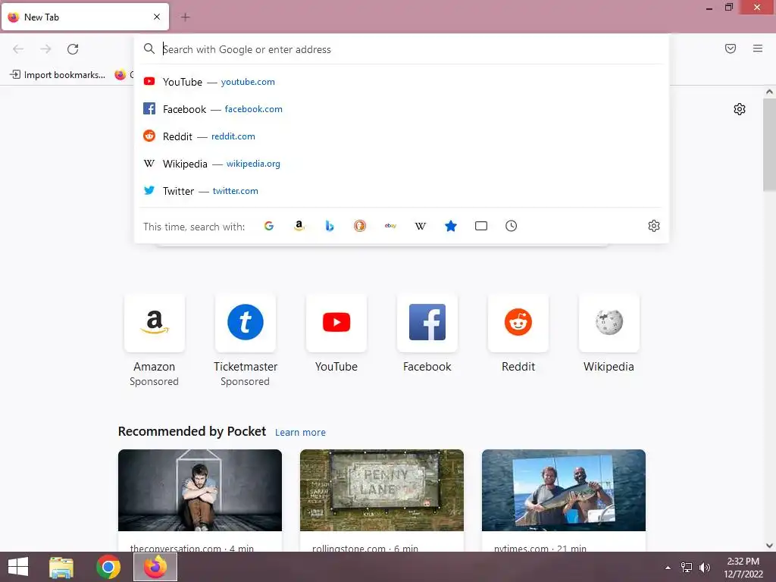Go forward with the forward arrow
The image size is (776, 582).
[x=45, y=49]
